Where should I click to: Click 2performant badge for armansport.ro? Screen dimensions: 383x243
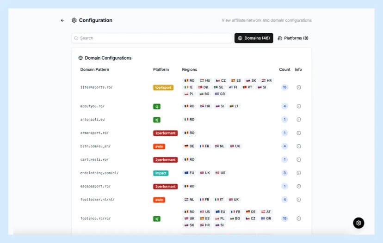[165, 133]
